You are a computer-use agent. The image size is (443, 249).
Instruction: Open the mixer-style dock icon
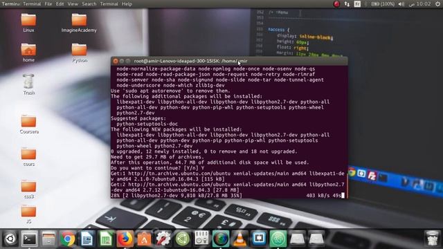coord(201,239)
